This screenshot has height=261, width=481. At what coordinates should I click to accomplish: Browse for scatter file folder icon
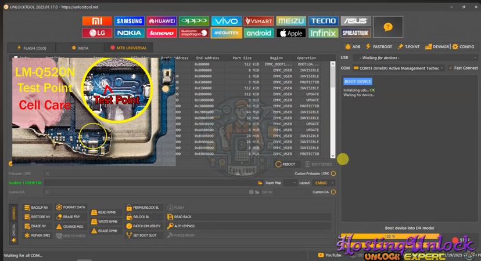click(260, 183)
